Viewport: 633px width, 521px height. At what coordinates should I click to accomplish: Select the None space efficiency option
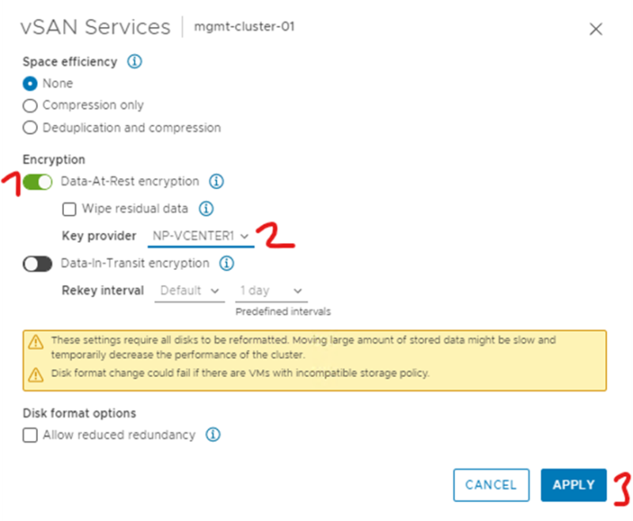click(29, 83)
